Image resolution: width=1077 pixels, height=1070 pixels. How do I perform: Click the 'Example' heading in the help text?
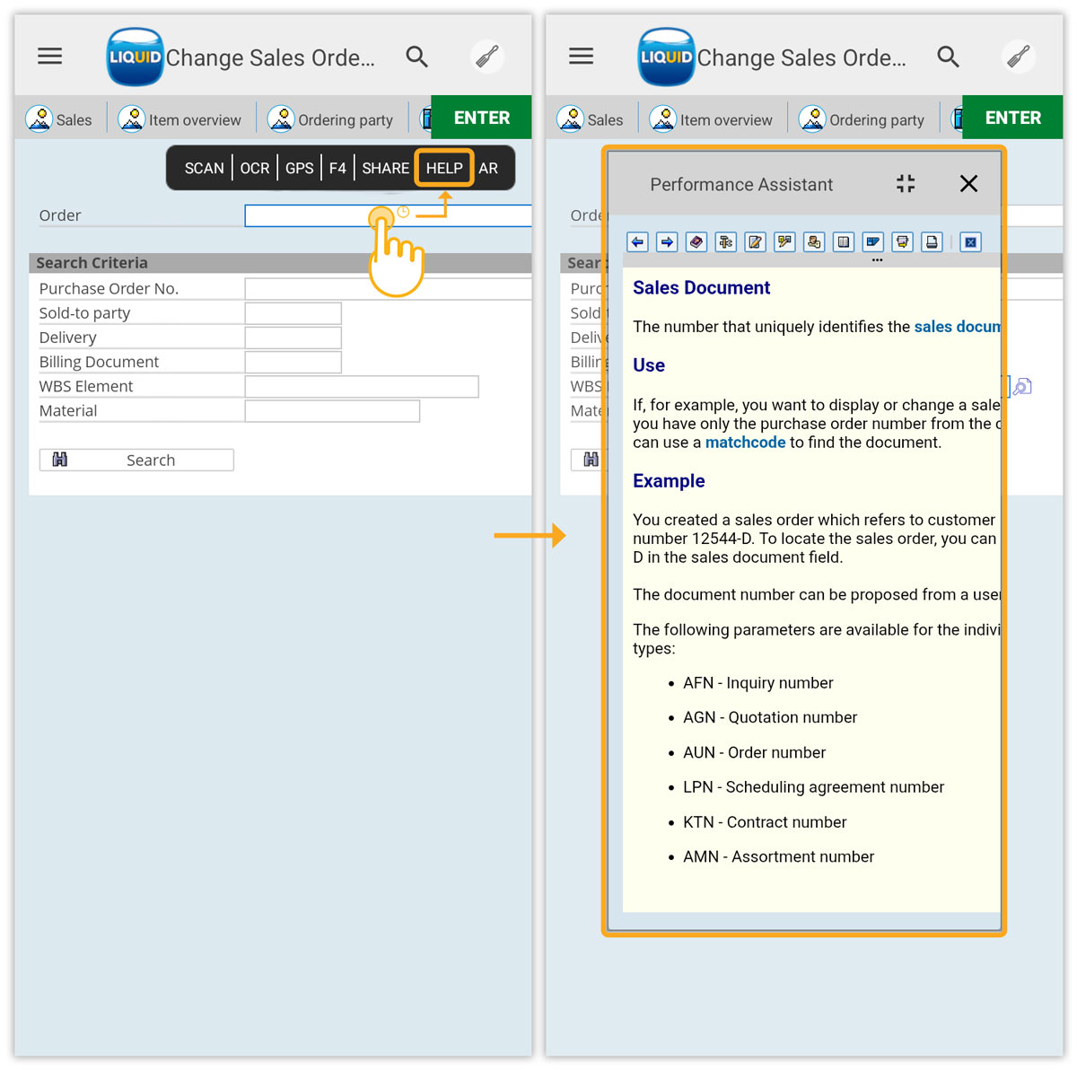669,481
